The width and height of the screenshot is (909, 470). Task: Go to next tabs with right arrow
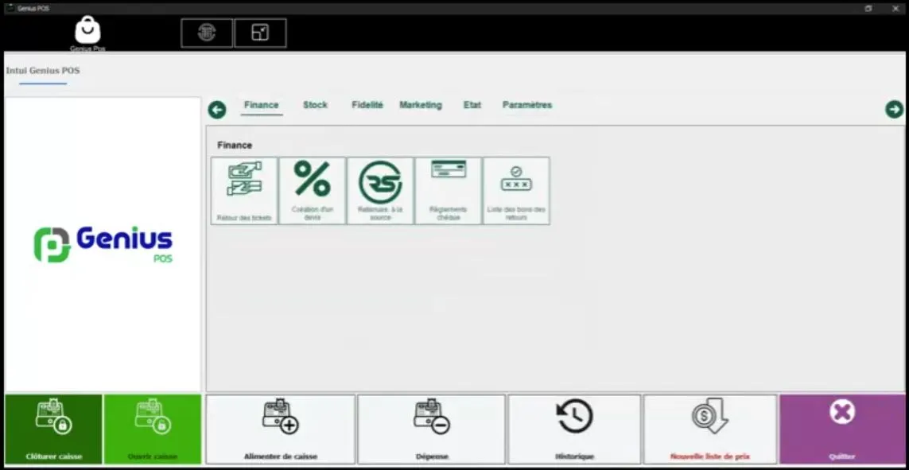pos(894,109)
